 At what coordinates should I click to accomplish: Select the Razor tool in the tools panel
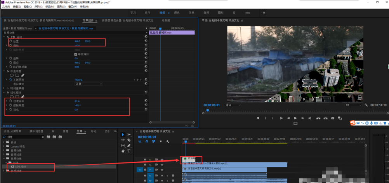pyautogui.click(x=129, y=140)
